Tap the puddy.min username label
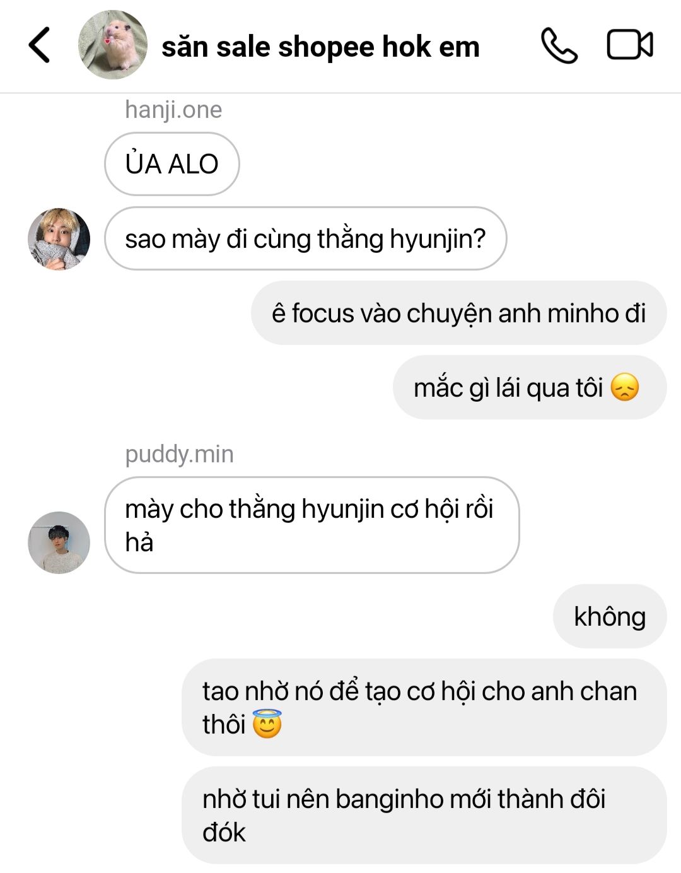 pos(179,454)
